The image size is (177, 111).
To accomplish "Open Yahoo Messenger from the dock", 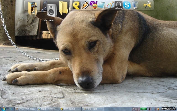I will pos(94,5).
